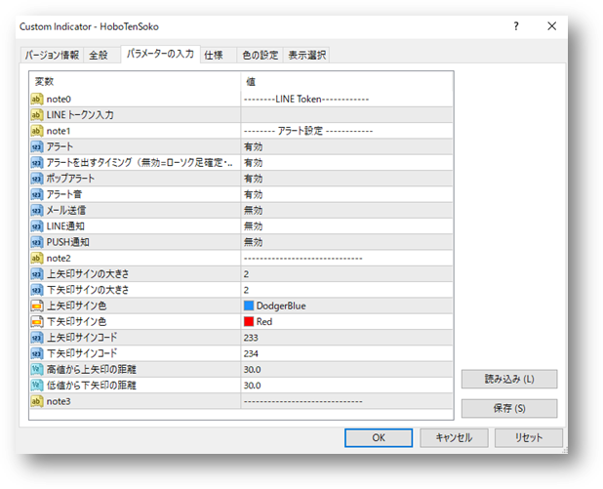Click the double icon beside 高値から上矢印の距離
Viewport: 603px width, 489px height.
pos(36,370)
